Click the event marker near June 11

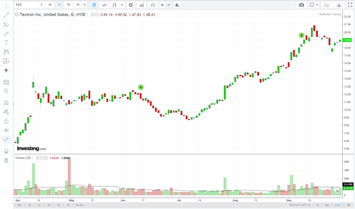(141, 87)
